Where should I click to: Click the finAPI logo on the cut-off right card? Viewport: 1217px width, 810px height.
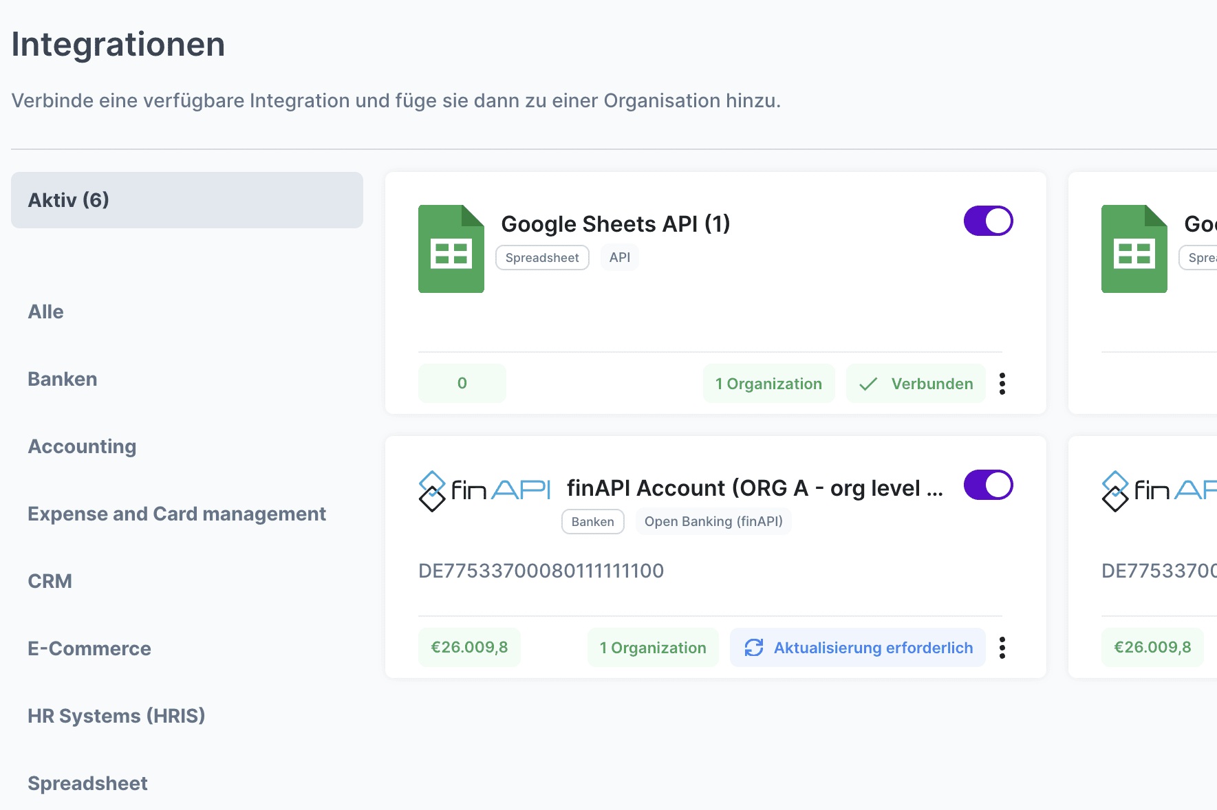coord(1159,490)
